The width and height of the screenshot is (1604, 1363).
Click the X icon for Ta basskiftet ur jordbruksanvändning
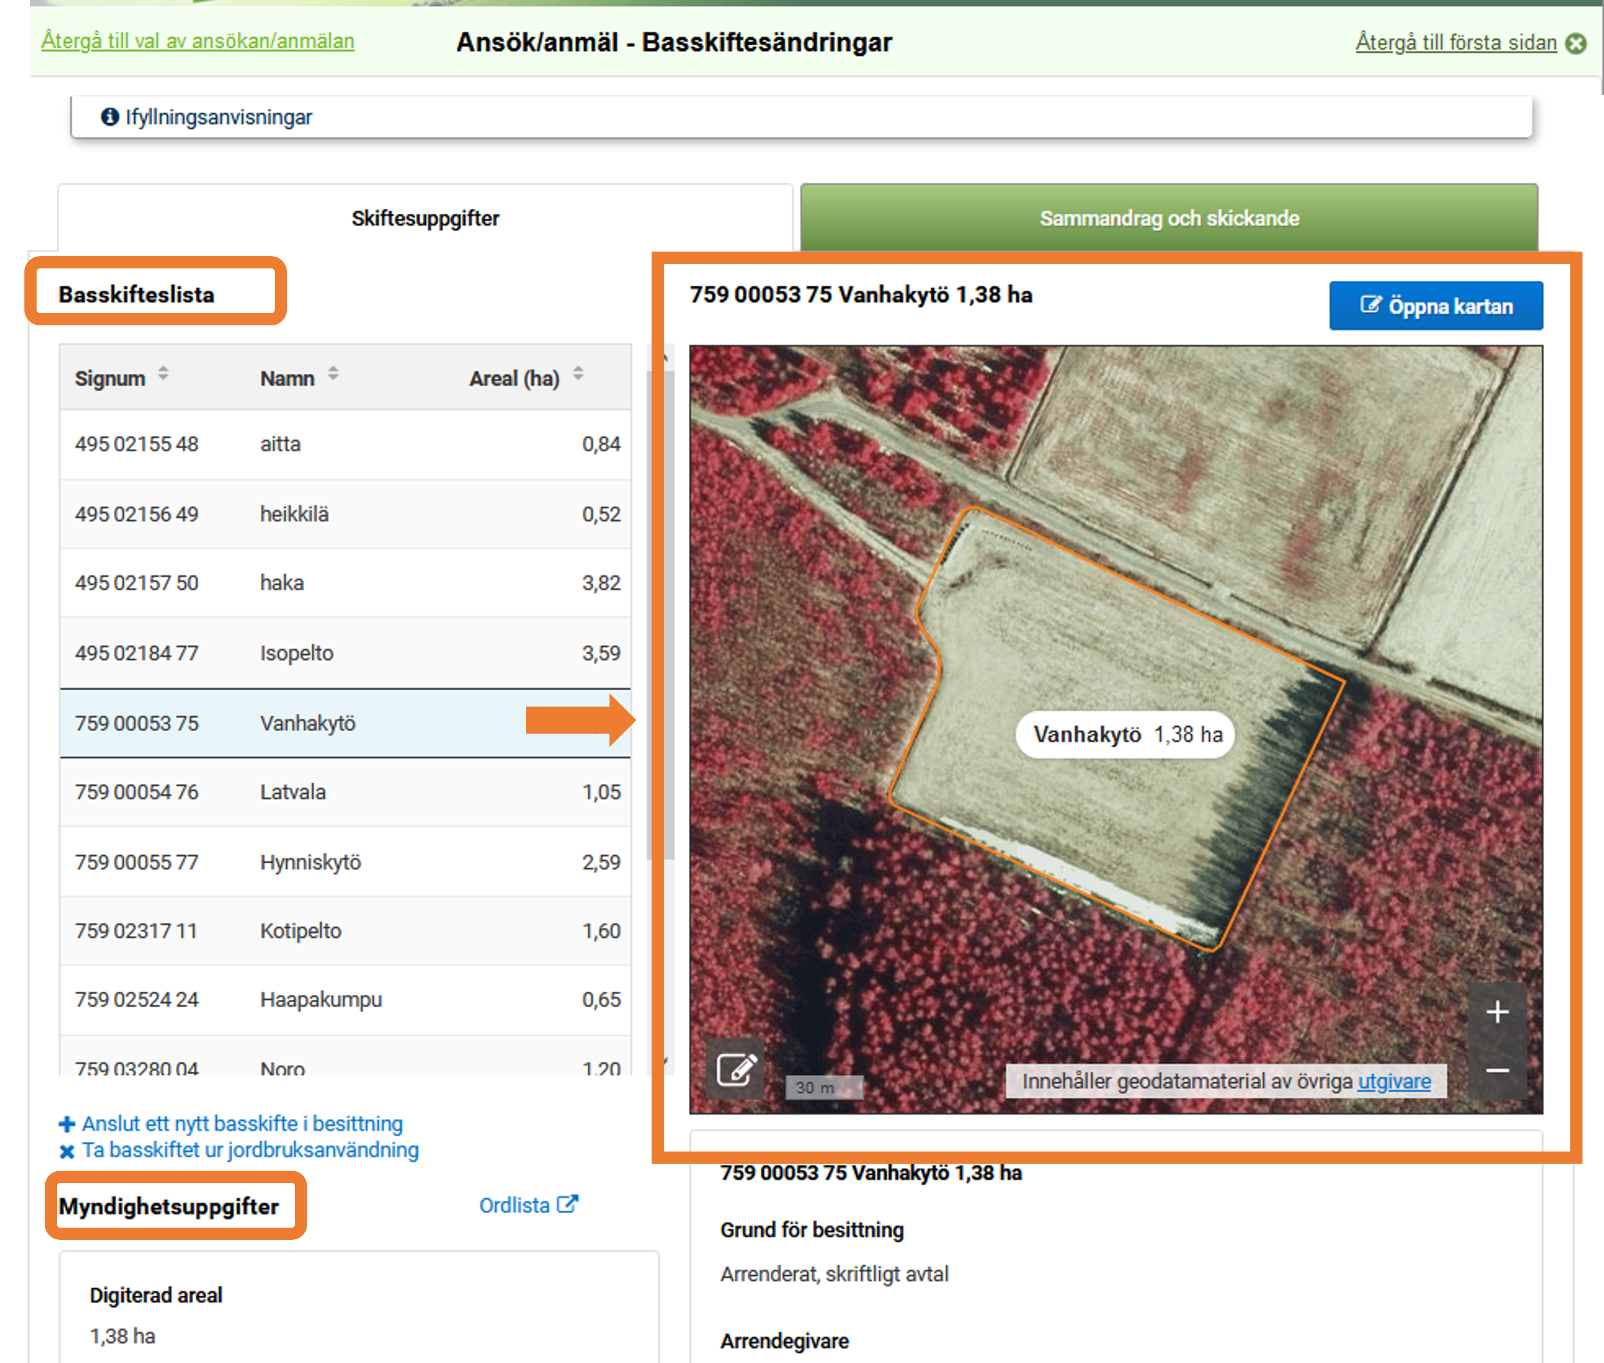(x=67, y=1152)
